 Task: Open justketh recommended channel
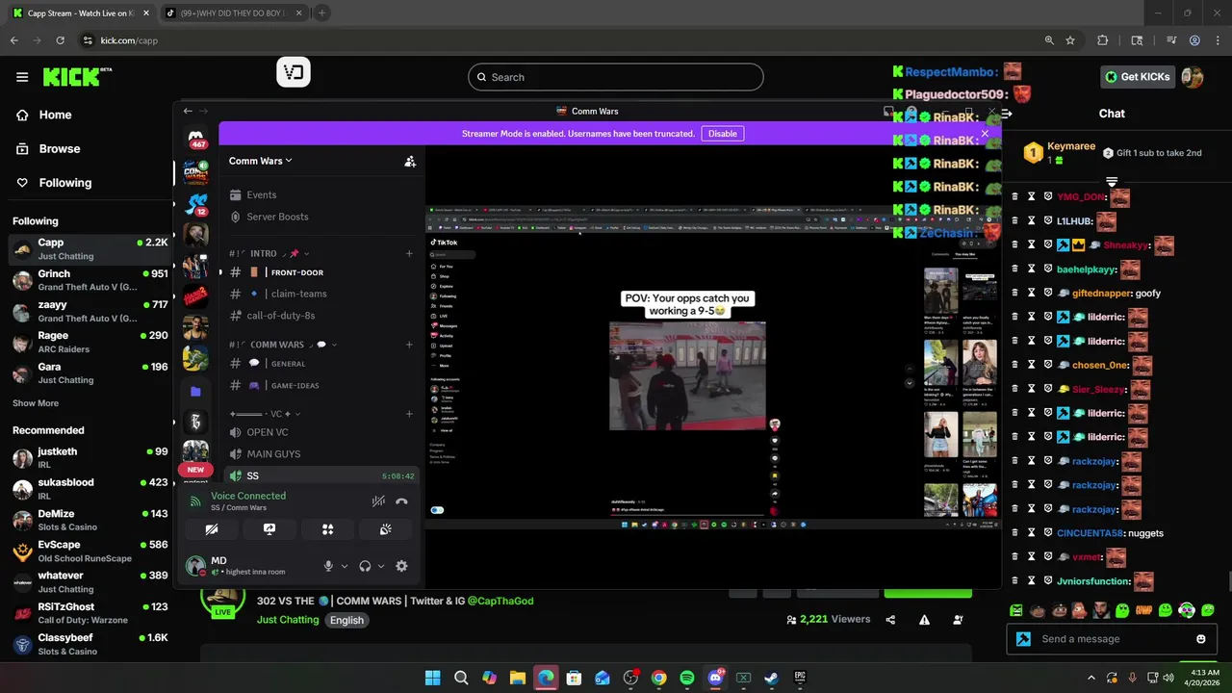coord(90,457)
